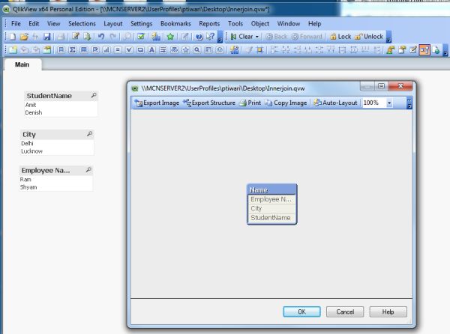Create a Search object (magnifier box)
Image resolution: width=450 pixels, height=334 pixels.
pyautogui.click(x=196, y=50)
